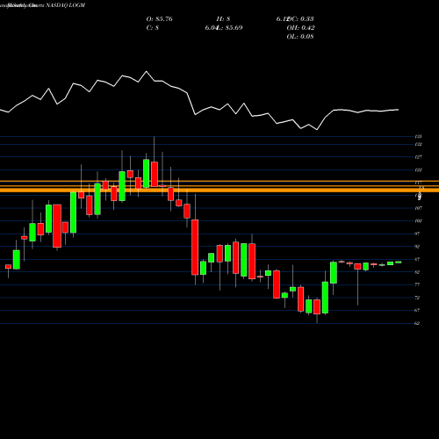
Task: Click the OC: 0.33 value
Action: [300, 19]
